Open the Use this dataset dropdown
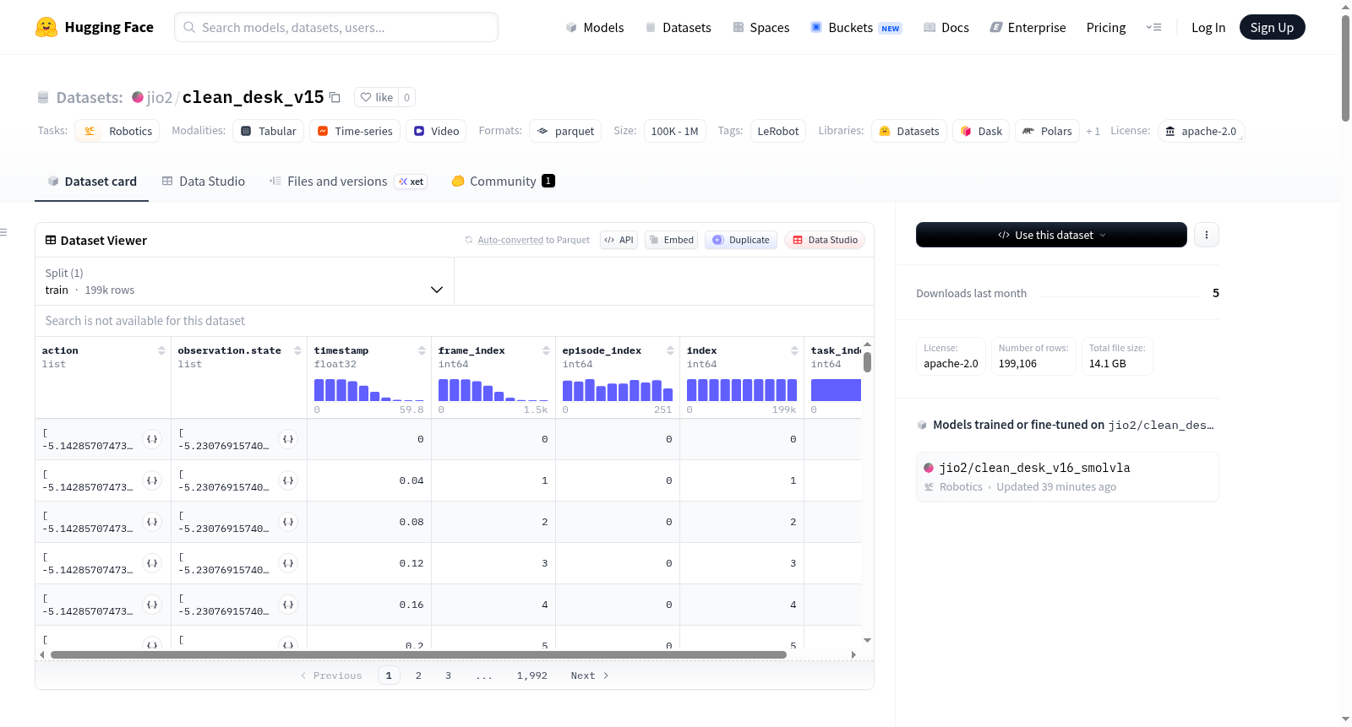 click(x=1051, y=235)
